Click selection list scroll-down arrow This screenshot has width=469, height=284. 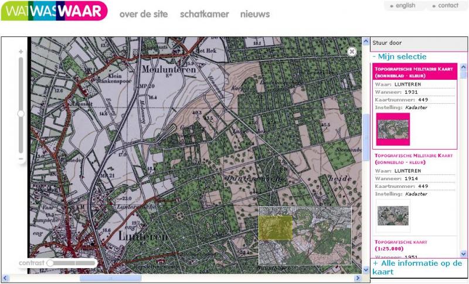[463, 253]
